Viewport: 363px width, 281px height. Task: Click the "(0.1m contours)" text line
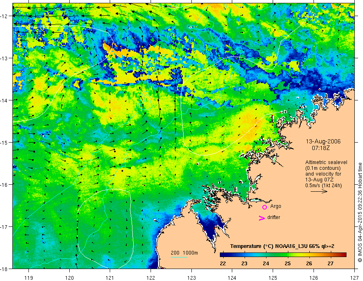coord(323,168)
